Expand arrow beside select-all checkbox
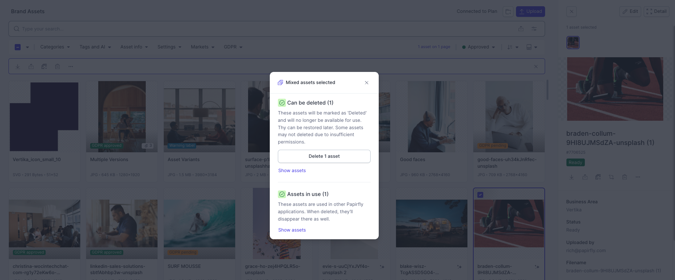675x280 pixels. tap(27, 47)
